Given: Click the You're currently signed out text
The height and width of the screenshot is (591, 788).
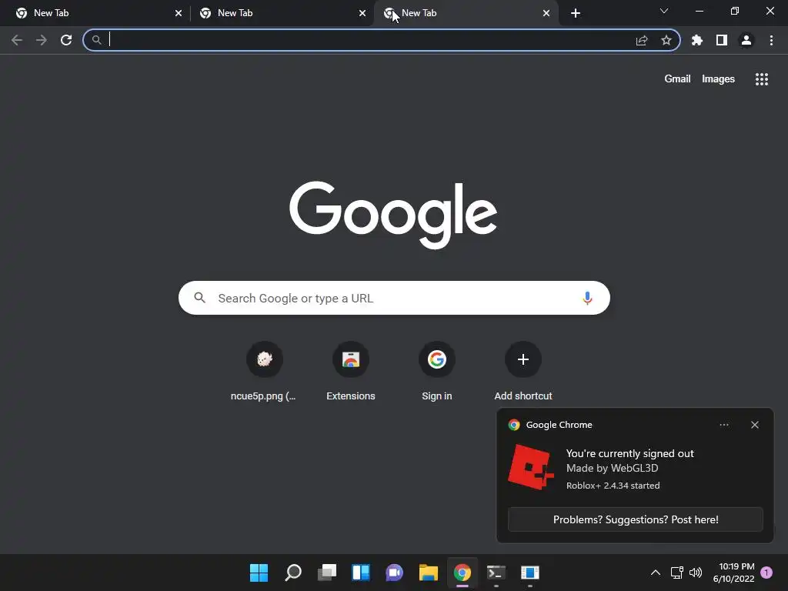Looking at the screenshot, I should pos(629,453).
